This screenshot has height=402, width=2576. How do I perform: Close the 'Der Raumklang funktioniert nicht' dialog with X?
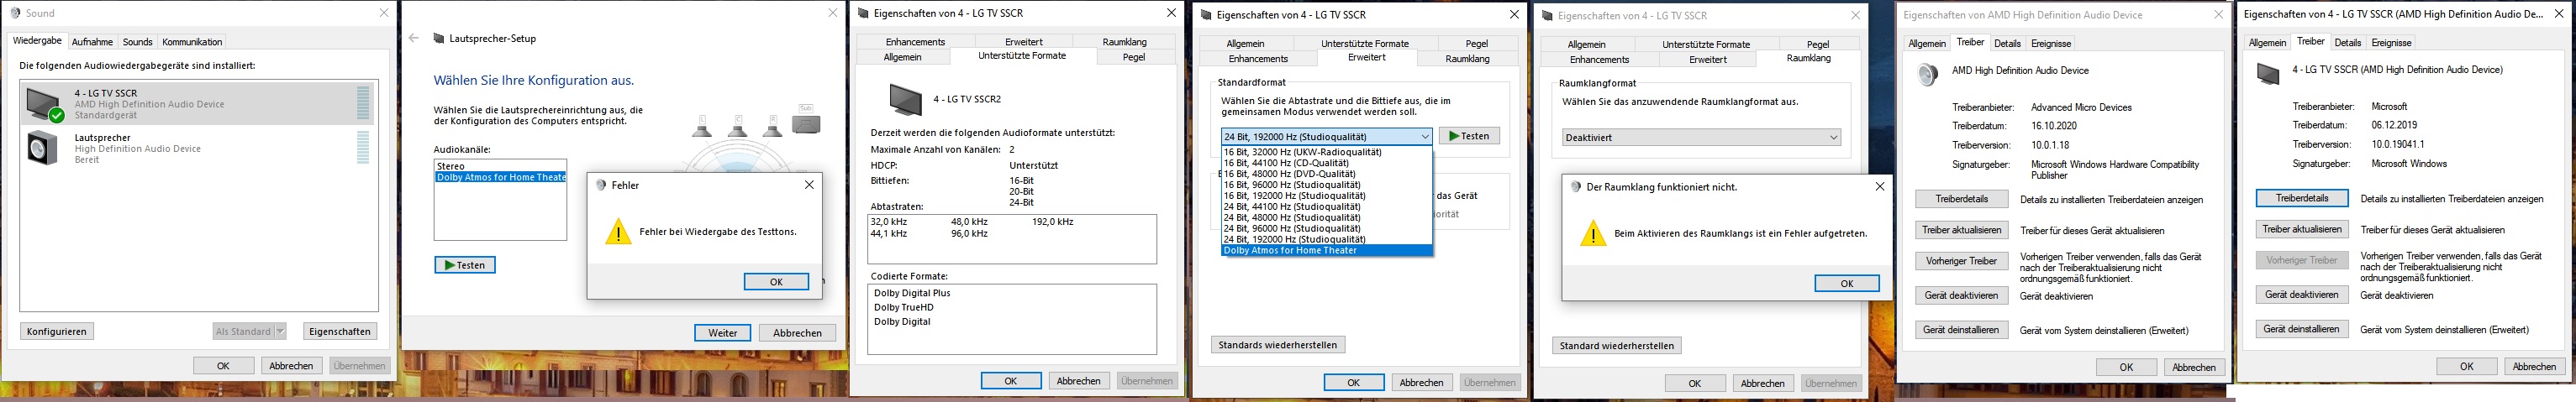[x=1879, y=186]
